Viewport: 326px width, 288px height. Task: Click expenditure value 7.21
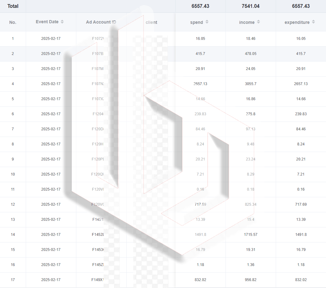coord(301,174)
